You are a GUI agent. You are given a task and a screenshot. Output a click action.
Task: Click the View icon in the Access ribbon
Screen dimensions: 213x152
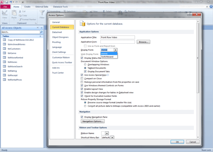(5, 13)
